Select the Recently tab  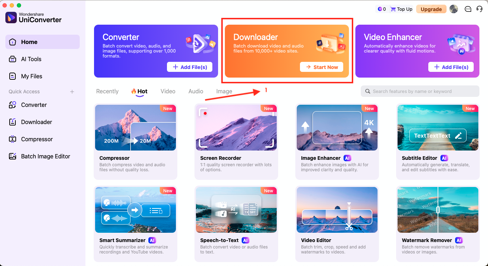107,91
